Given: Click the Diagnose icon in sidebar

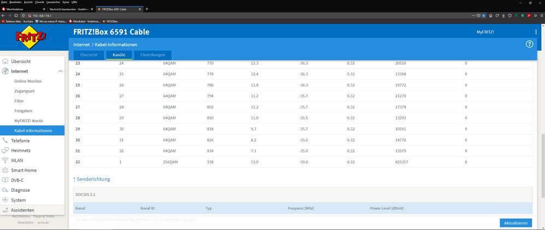Looking at the screenshot, I should coord(5,190).
